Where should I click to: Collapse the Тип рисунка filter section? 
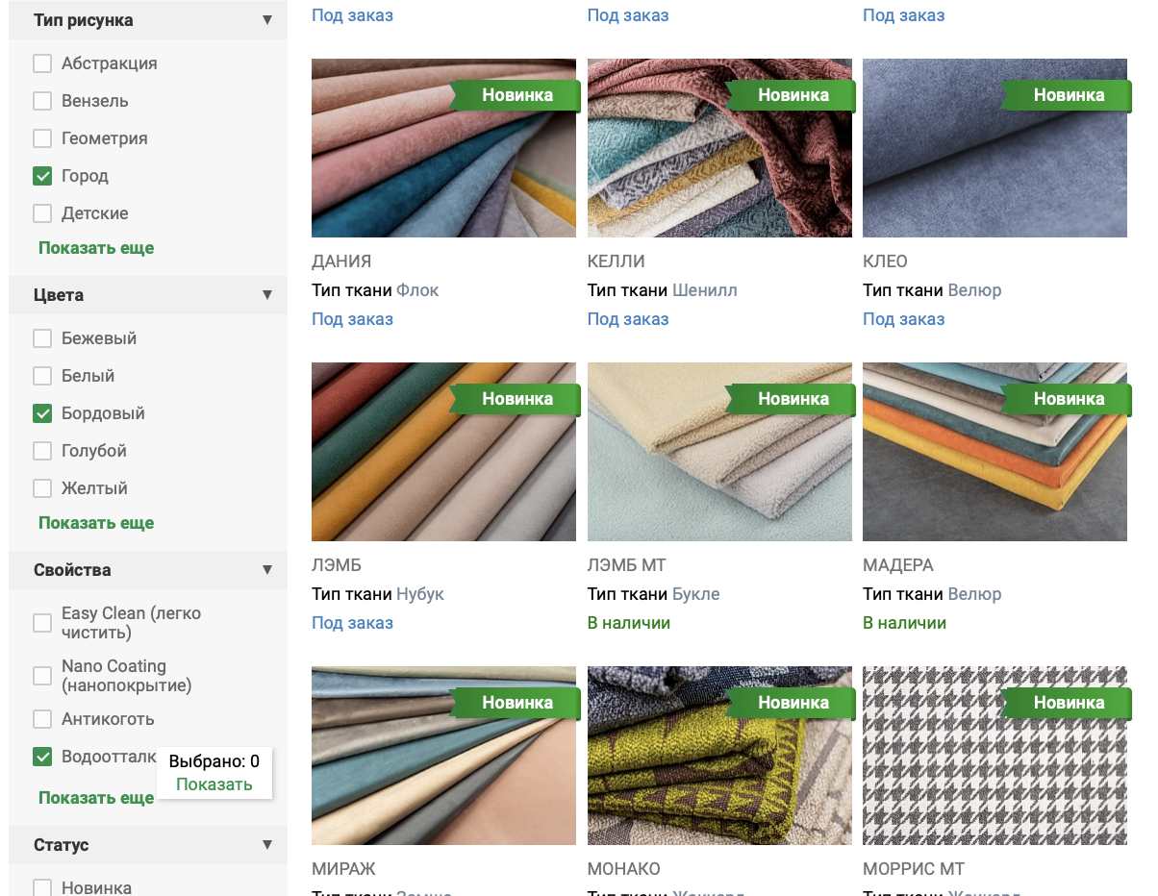tap(267, 20)
